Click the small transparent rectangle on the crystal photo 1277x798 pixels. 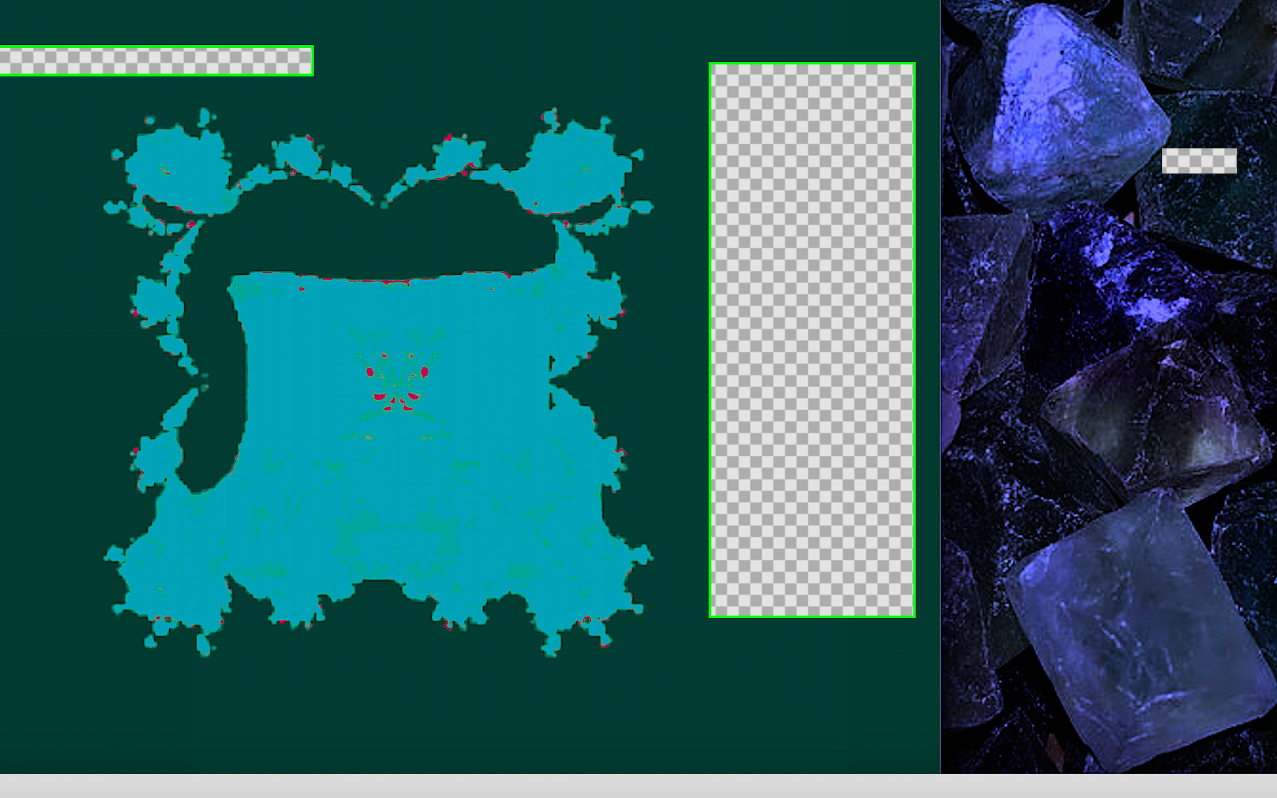pyautogui.click(x=1199, y=160)
